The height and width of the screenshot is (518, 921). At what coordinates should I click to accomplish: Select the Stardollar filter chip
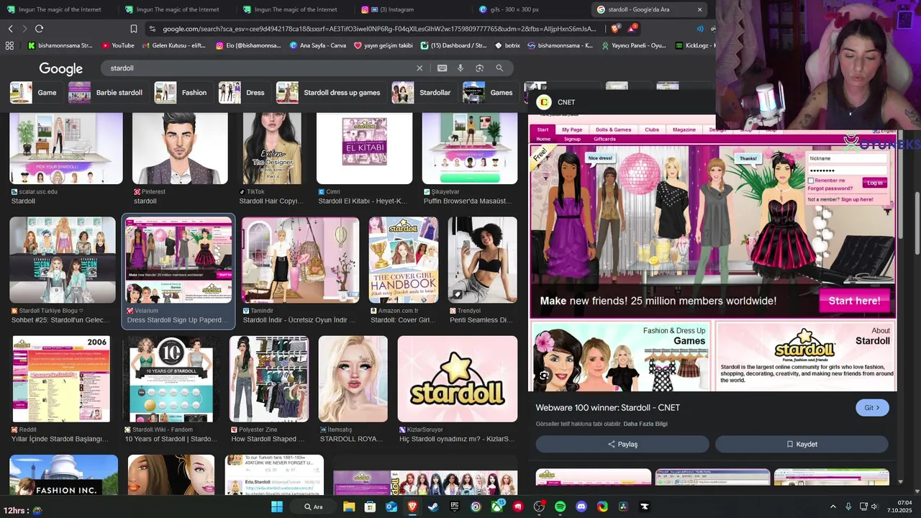[423, 93]
